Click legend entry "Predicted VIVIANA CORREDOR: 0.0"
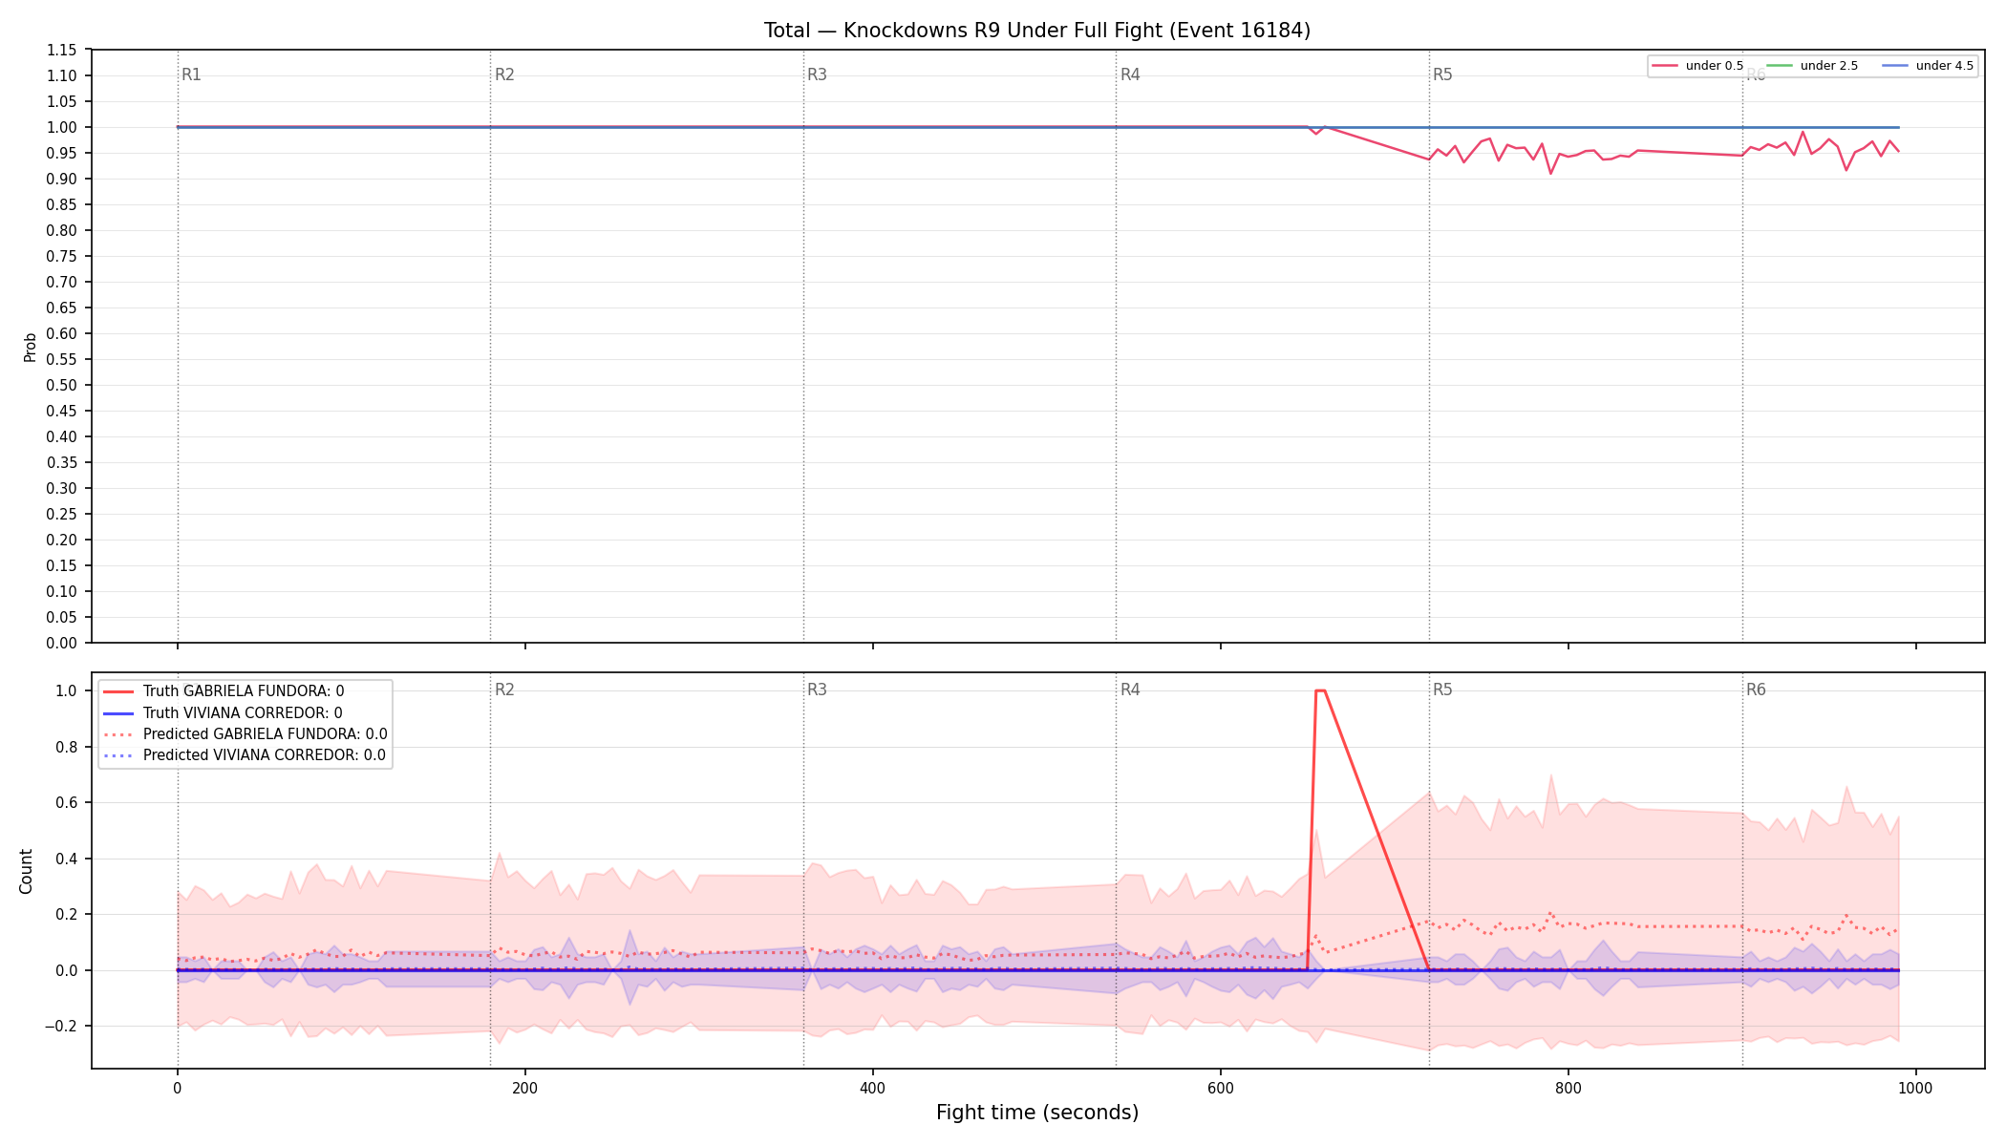 [x=245, y=755]
